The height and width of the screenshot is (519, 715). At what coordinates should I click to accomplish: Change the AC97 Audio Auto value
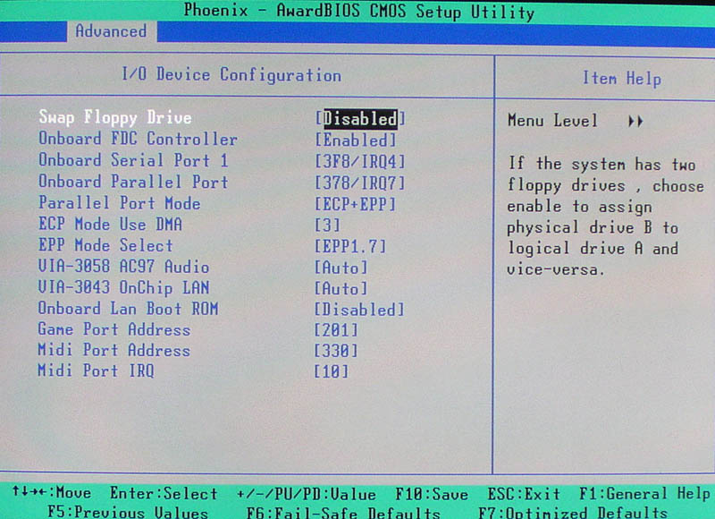pyautogui.click(x=341, y=268)
